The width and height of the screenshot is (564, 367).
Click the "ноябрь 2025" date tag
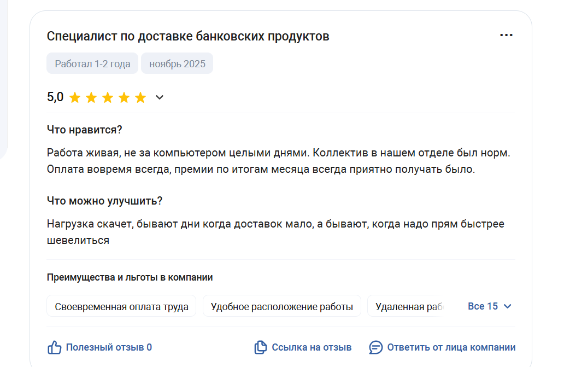coord(177,64)
